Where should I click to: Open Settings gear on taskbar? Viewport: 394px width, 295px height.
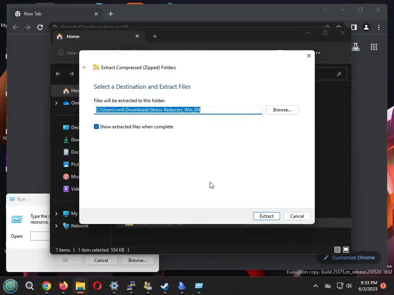114,286
